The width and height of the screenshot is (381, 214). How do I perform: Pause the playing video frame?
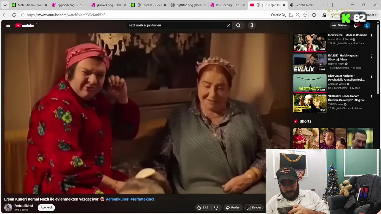147,113
